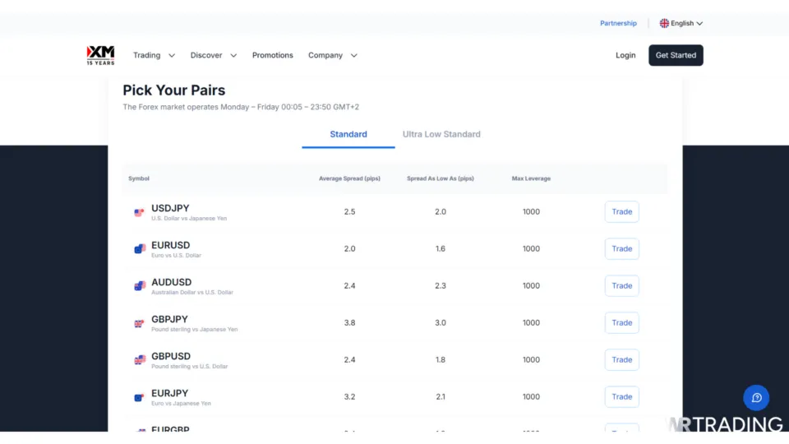Image resolution: width=789 pixels, height=444 pixels.
Task: Select the Standard account tab
Action: point(348,134)
